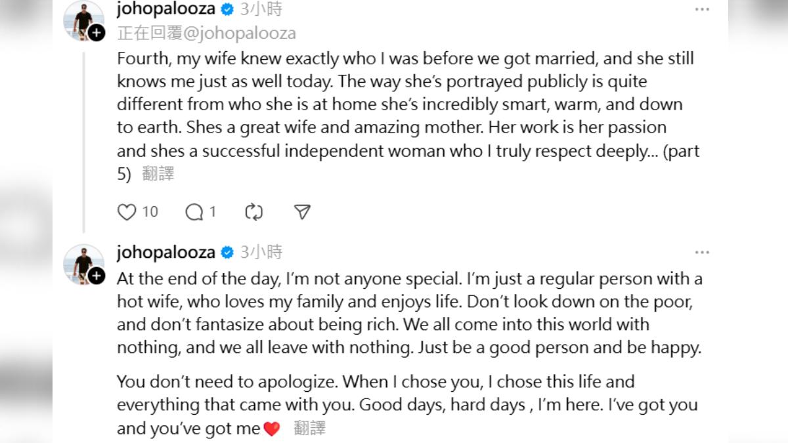Image resolution: width=788 pixels, height=443 pixels.
Task: Open replies via the comment bubble icon
Action: (194, 212)
